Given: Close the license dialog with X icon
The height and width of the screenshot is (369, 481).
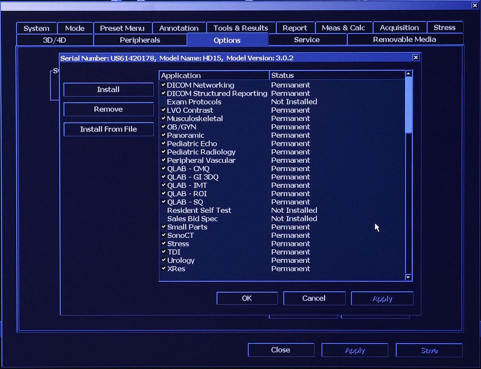Looking at the screenshot, I should point(415,58).
